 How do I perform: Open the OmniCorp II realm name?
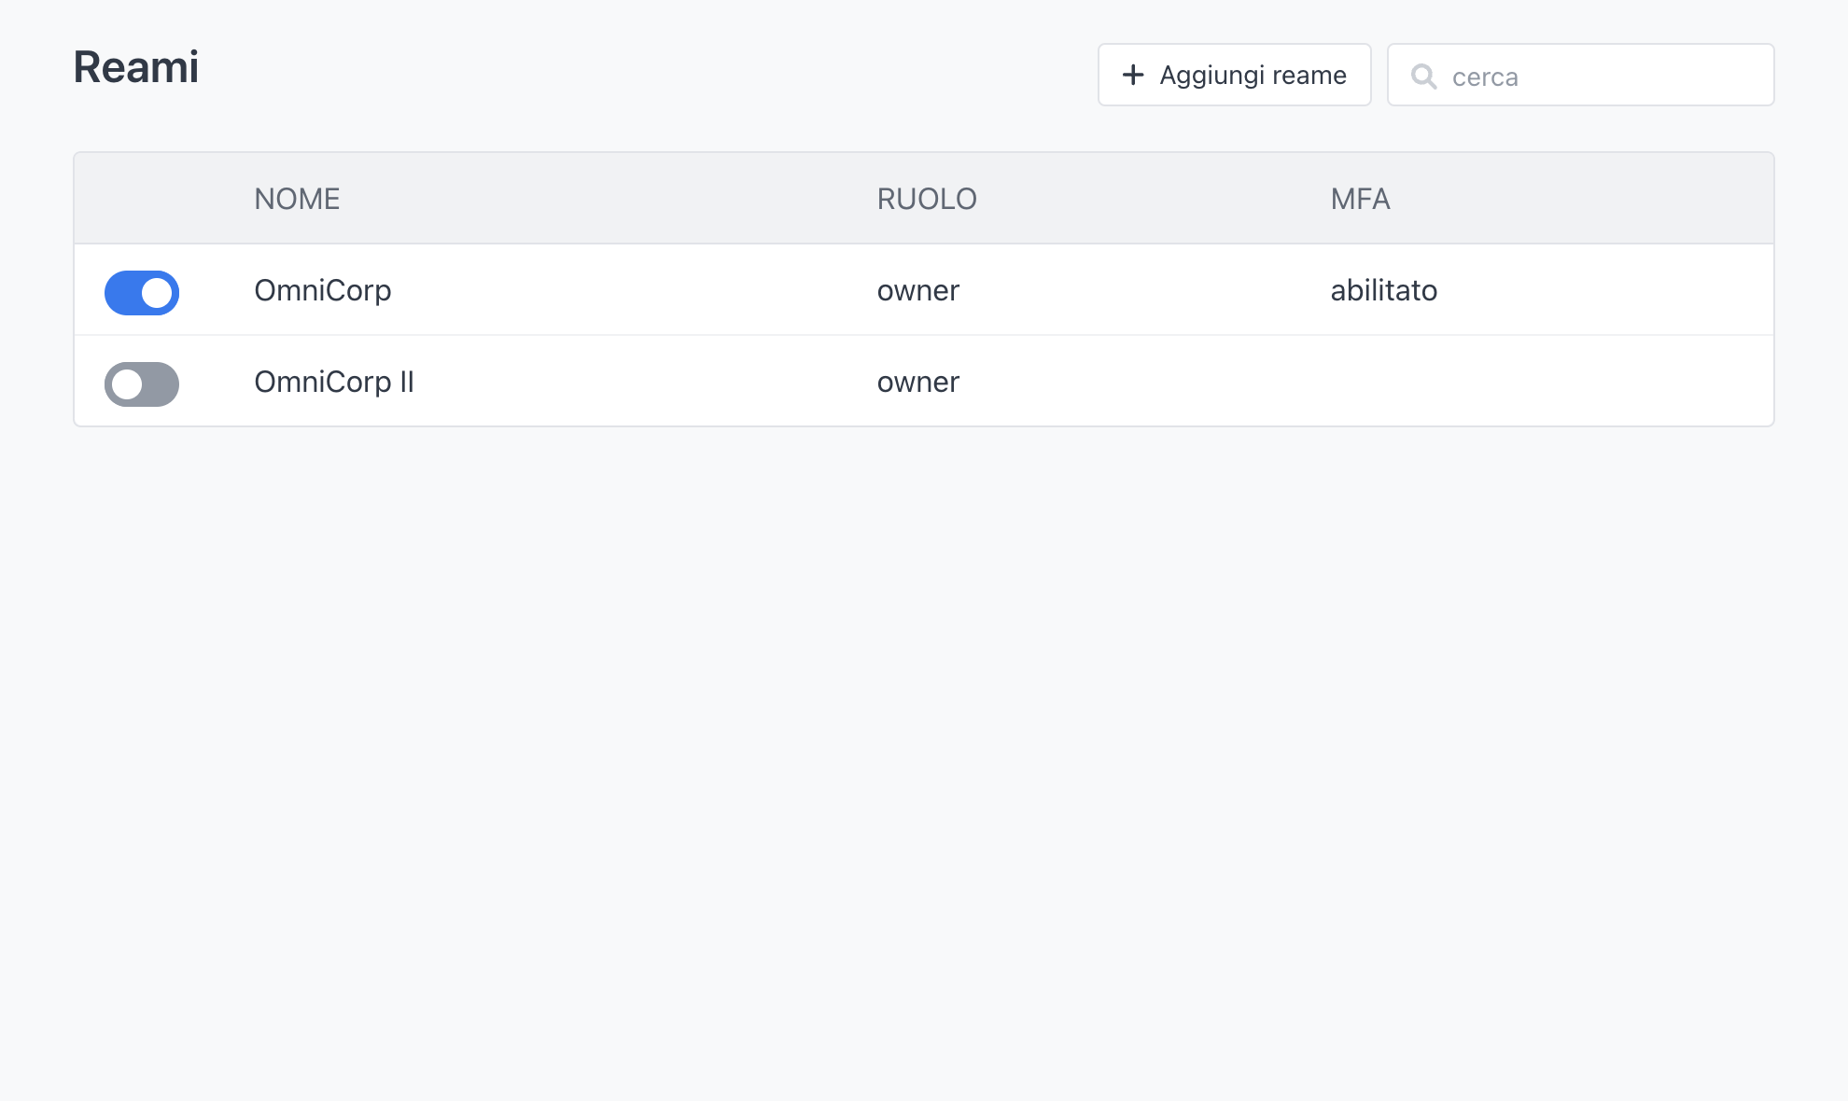(x=333, y=382)
